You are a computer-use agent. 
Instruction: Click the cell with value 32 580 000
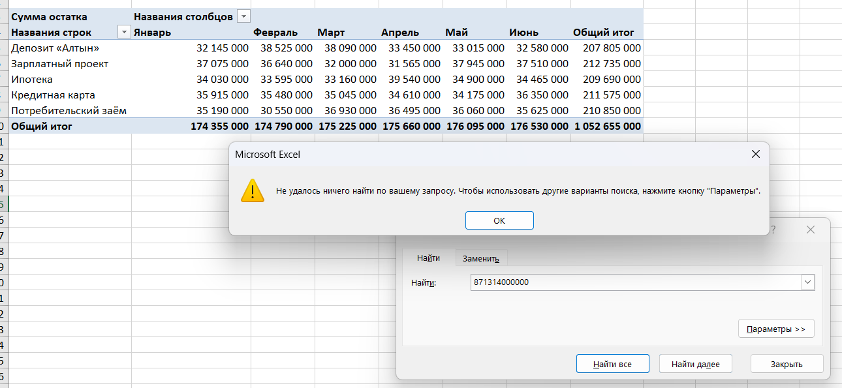[x=538, y=48]
